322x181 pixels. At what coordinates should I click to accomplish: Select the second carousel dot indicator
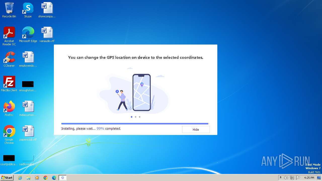[136, 117]
